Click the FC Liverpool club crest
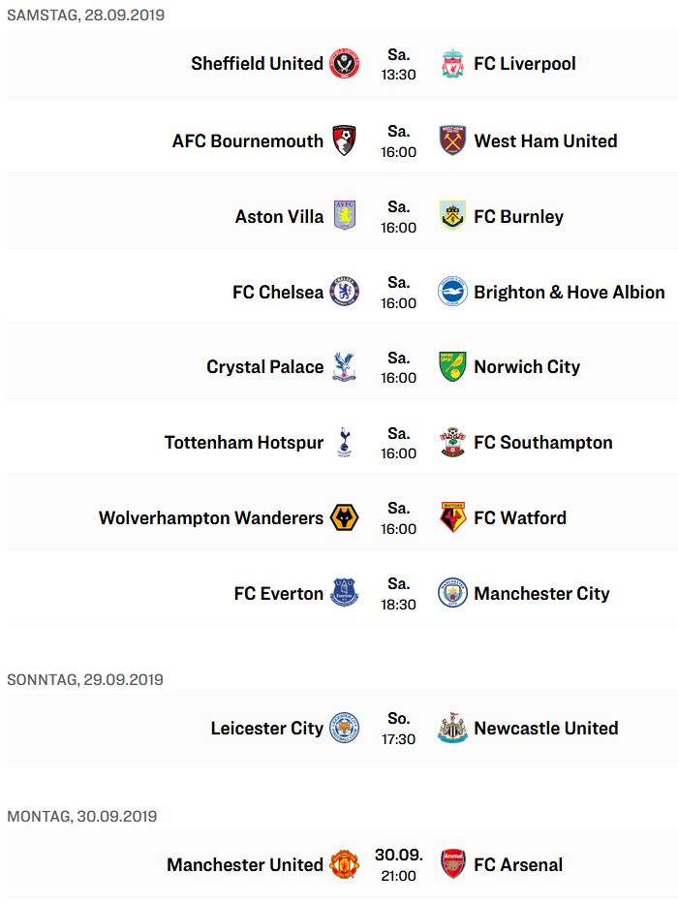This screenshot has height=904, width=678. point(452,63)
